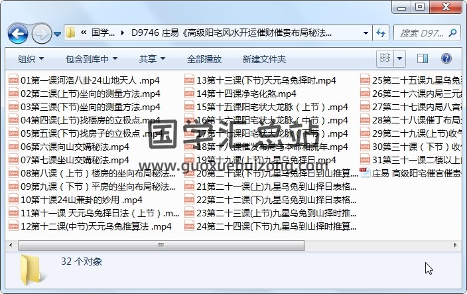Select file 08第八课（上节）楼房的坐向布局秘法
Image resolution: width=467 pixels, height=294 pixels.
pyautogui.click(x=92, y=173)
